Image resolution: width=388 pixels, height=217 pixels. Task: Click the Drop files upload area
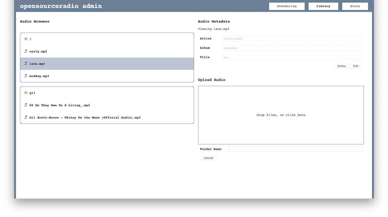coord(281,115)
